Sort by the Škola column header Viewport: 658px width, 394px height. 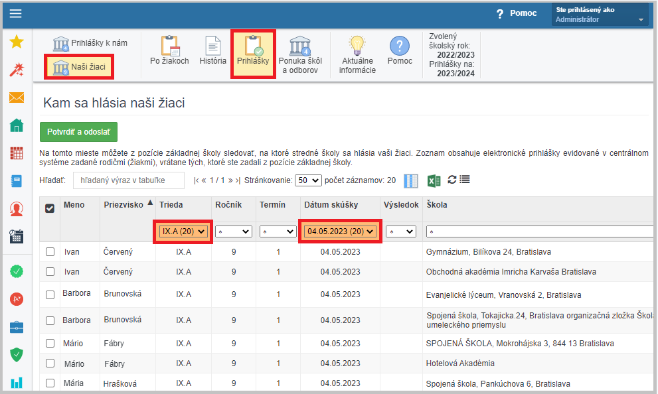[437, 205]
